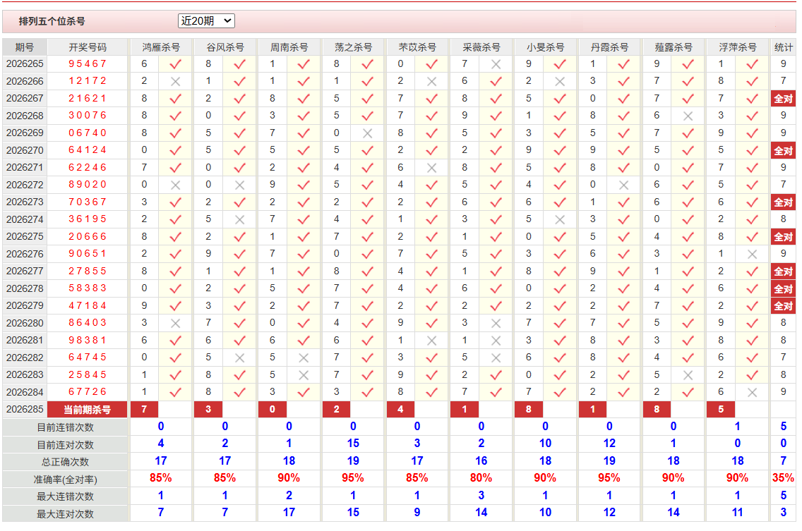802x531 pixels.
Task: Click the 统计 column header
Action: coord(783,47)
